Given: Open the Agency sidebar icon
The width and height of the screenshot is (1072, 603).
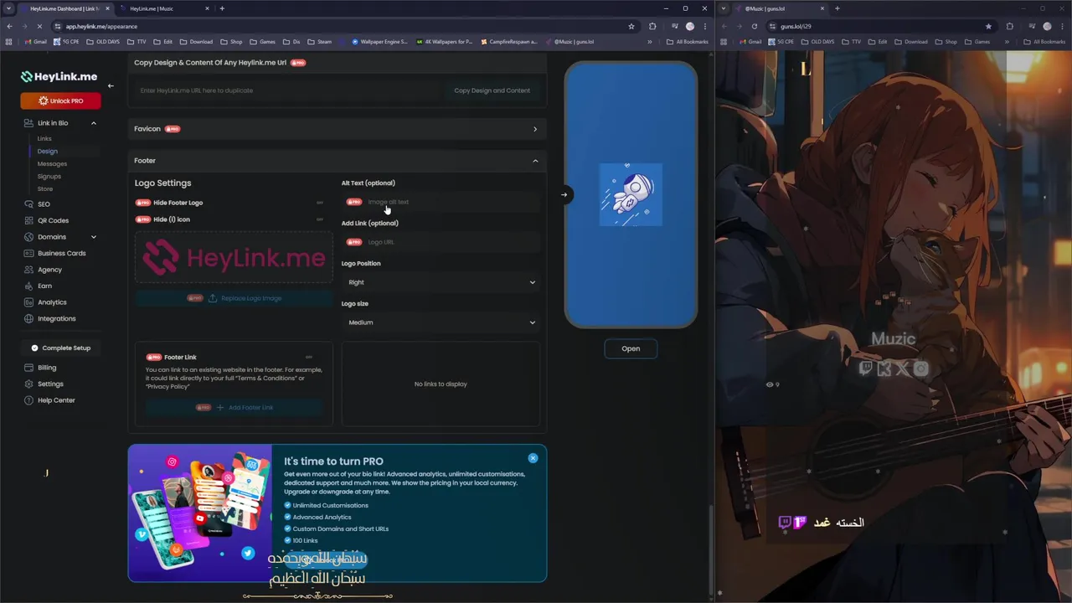Looking at the screenshot, I should (29, 270).
